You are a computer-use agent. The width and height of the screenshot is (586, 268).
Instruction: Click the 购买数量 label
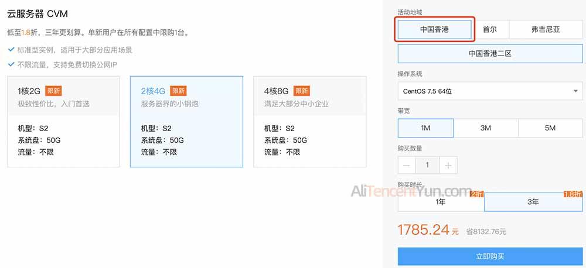410,148
